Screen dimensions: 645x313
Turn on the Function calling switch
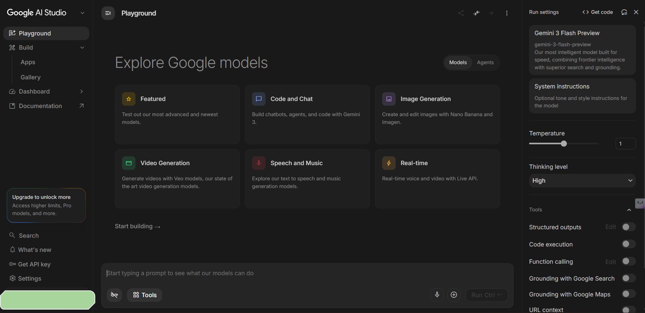(628, 261)
